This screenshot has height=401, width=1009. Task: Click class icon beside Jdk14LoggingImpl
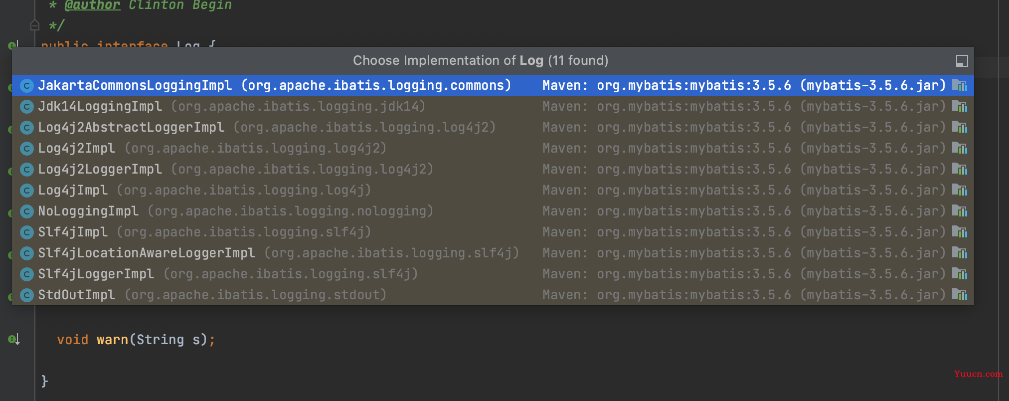point(27,107)
